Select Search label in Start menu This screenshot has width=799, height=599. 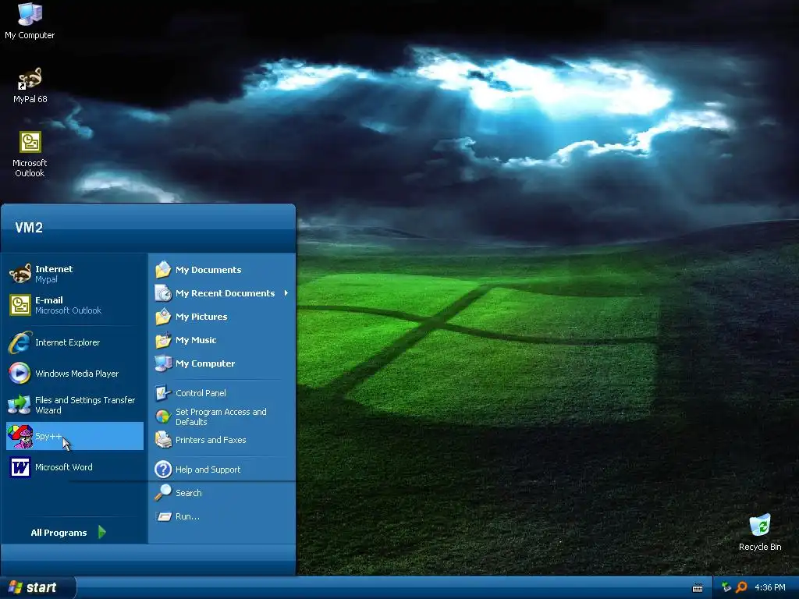189,493
